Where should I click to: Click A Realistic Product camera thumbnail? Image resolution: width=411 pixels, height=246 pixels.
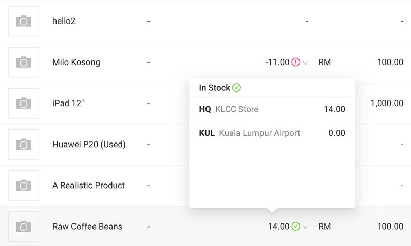[x=24, y=186]
